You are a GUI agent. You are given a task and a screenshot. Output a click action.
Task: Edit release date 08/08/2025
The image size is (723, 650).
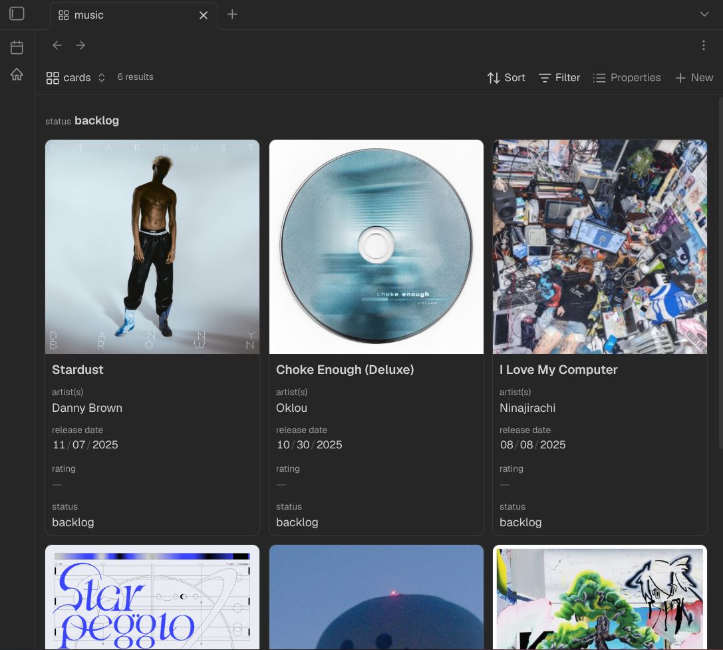coord(533,444)
